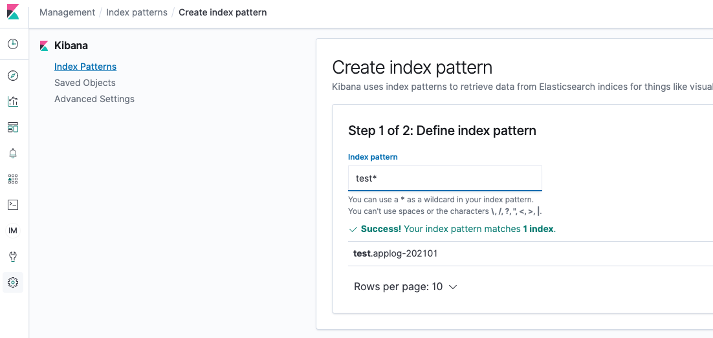Viewport: 713px width, 338px height.
Task: Click the Kibana heading in Management panel
Action: (71, 46)
